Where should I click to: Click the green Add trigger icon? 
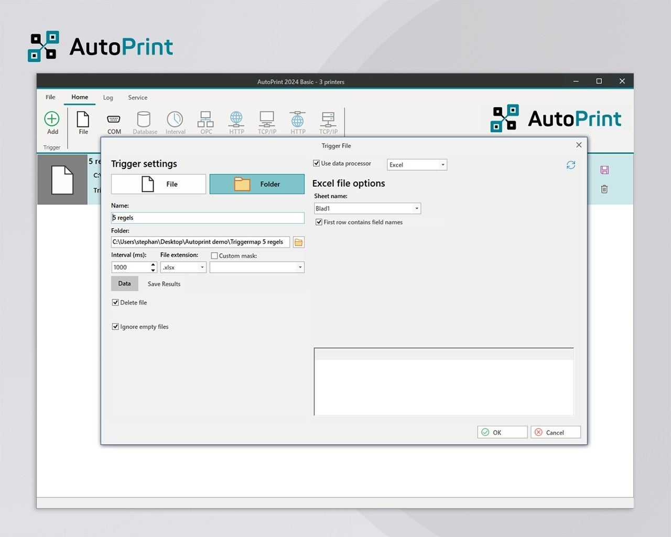click(x=52, y=120)
